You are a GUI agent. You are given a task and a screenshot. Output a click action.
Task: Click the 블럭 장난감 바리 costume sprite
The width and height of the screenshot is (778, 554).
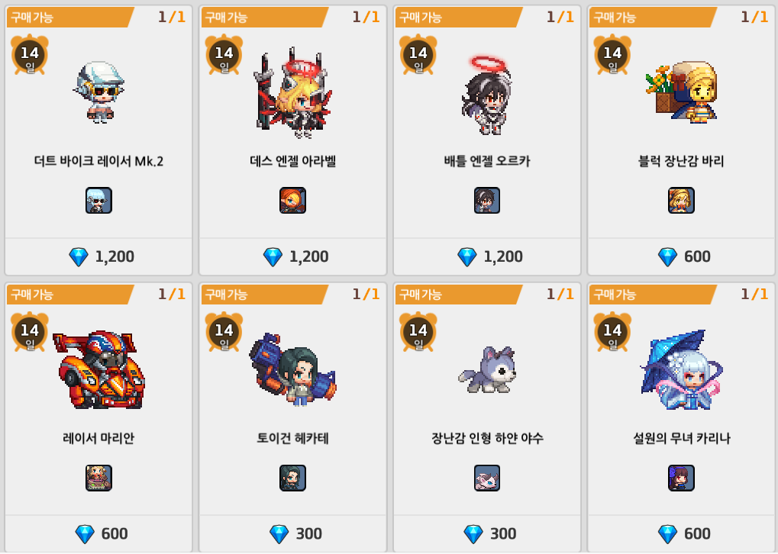682,92
